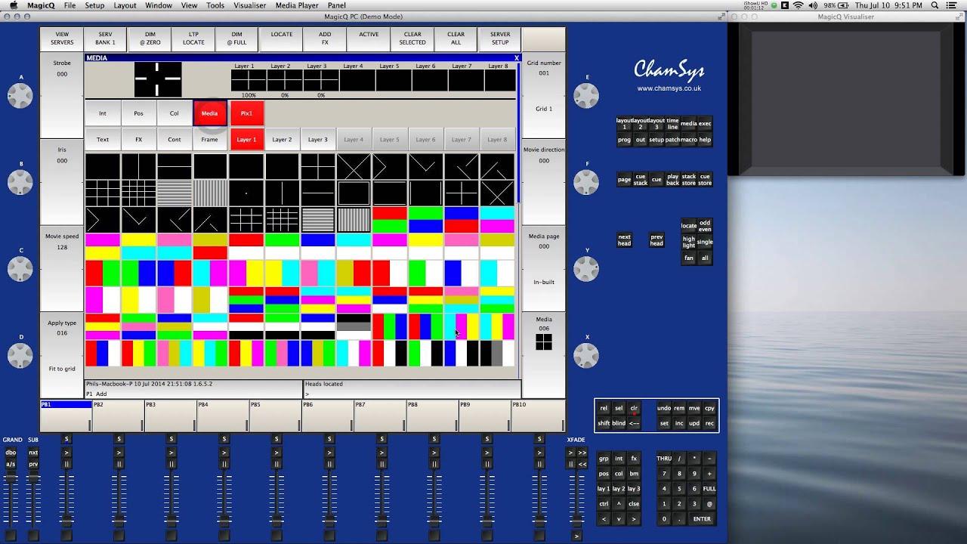Viewport: 967px width, 544px height.
Task: Click the next head button
Action: [624, 240]
